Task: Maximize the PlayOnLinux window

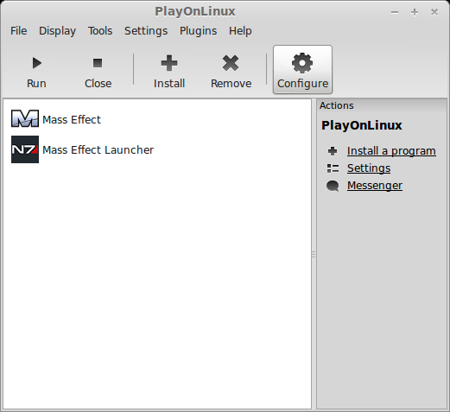Action: (415, 12)
